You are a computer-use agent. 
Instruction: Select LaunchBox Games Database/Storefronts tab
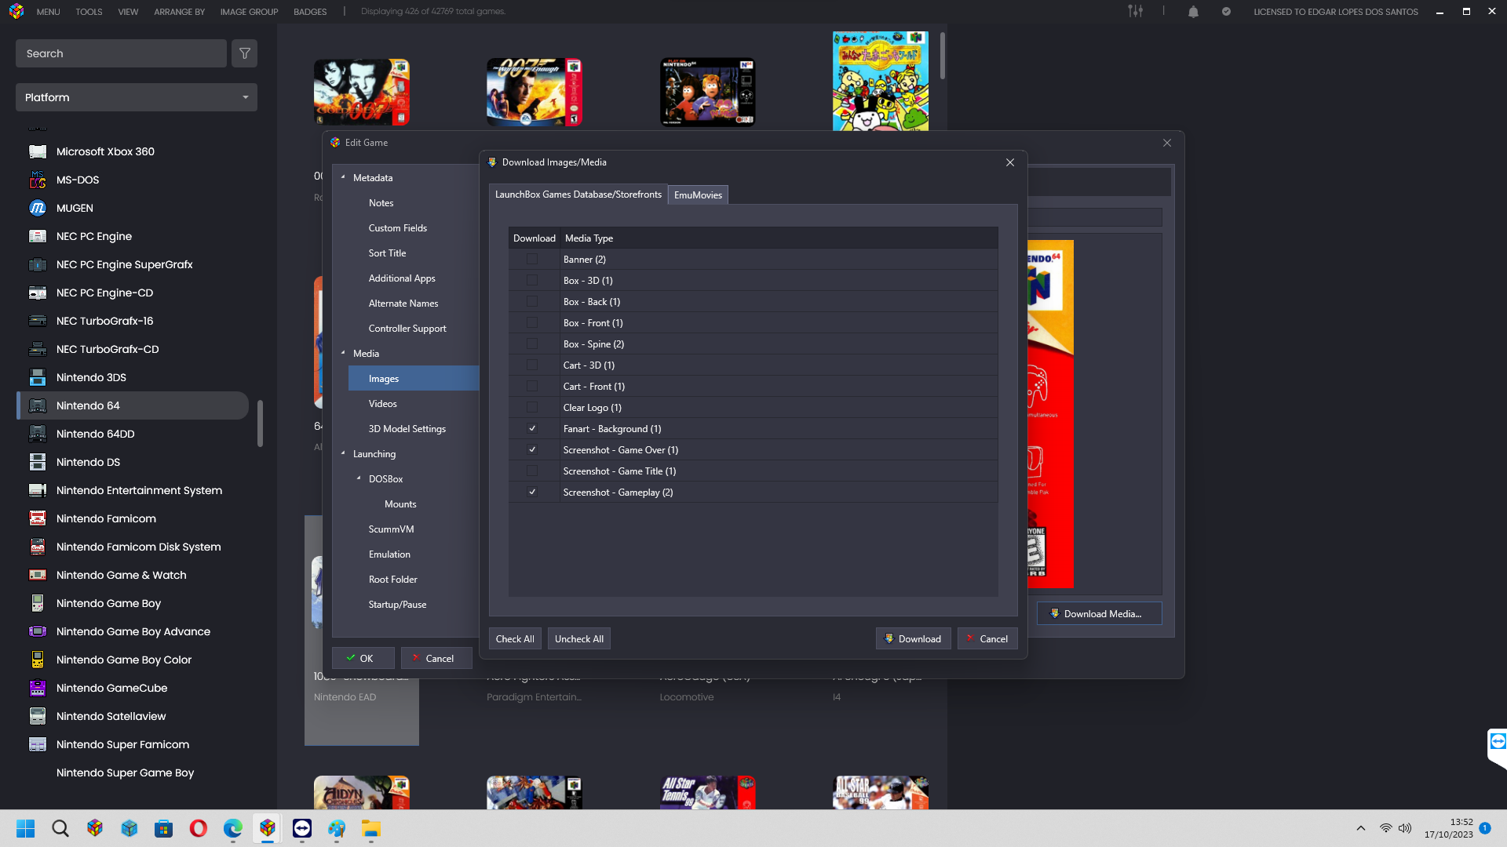pos(578,194)
